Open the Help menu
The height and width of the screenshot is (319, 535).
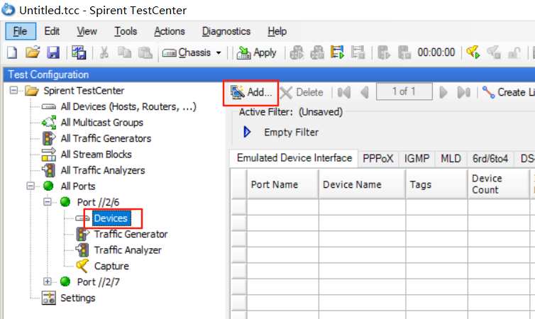coord(277,31)
